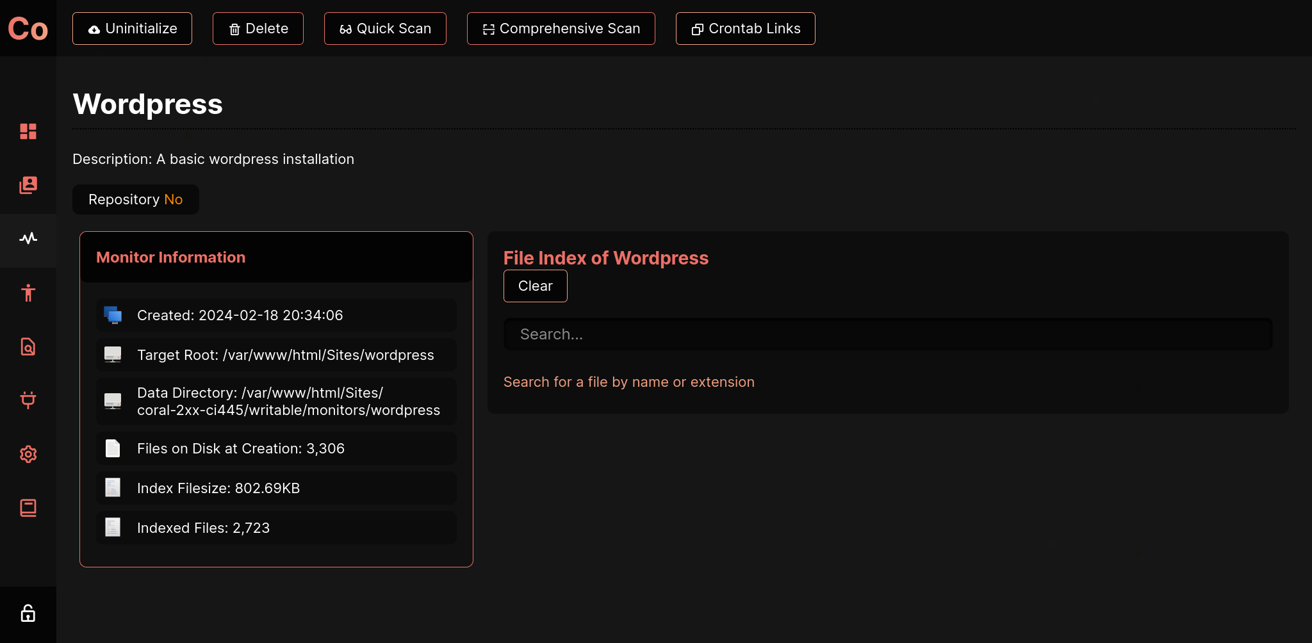Screen dimensions: 1312x643
Task: Click the Indexed Files count row
Action: point(276,528)
